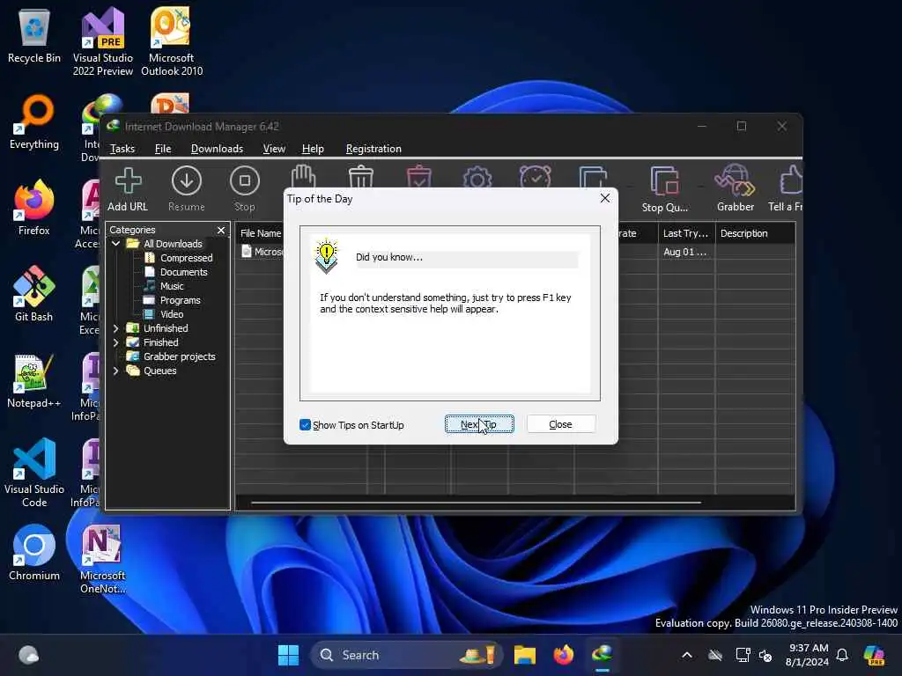Click the Last Try column header

[685, 232]
